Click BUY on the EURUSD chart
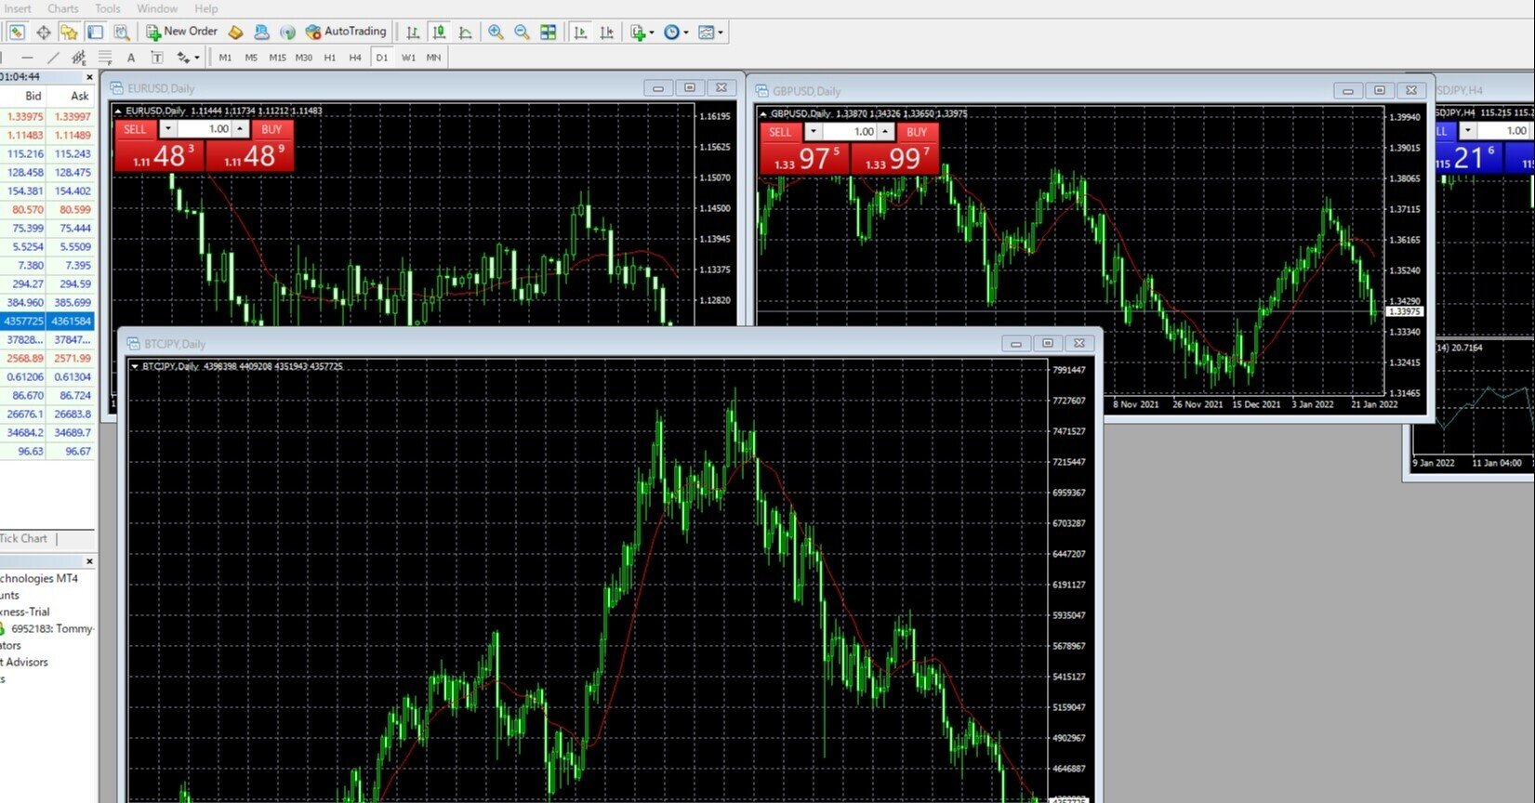 point(271,129)
